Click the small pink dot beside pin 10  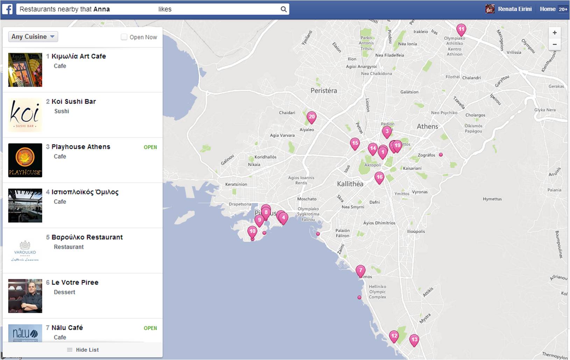coord(264,233)
